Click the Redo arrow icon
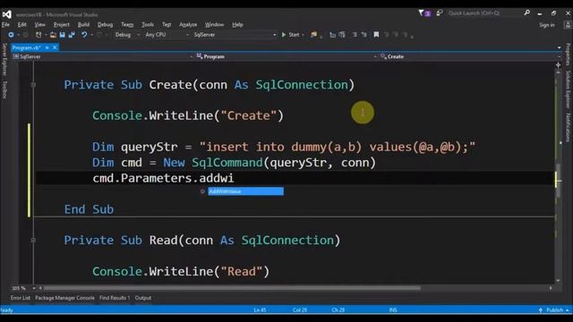The image size is (573, 322). [x=99, y=35]
